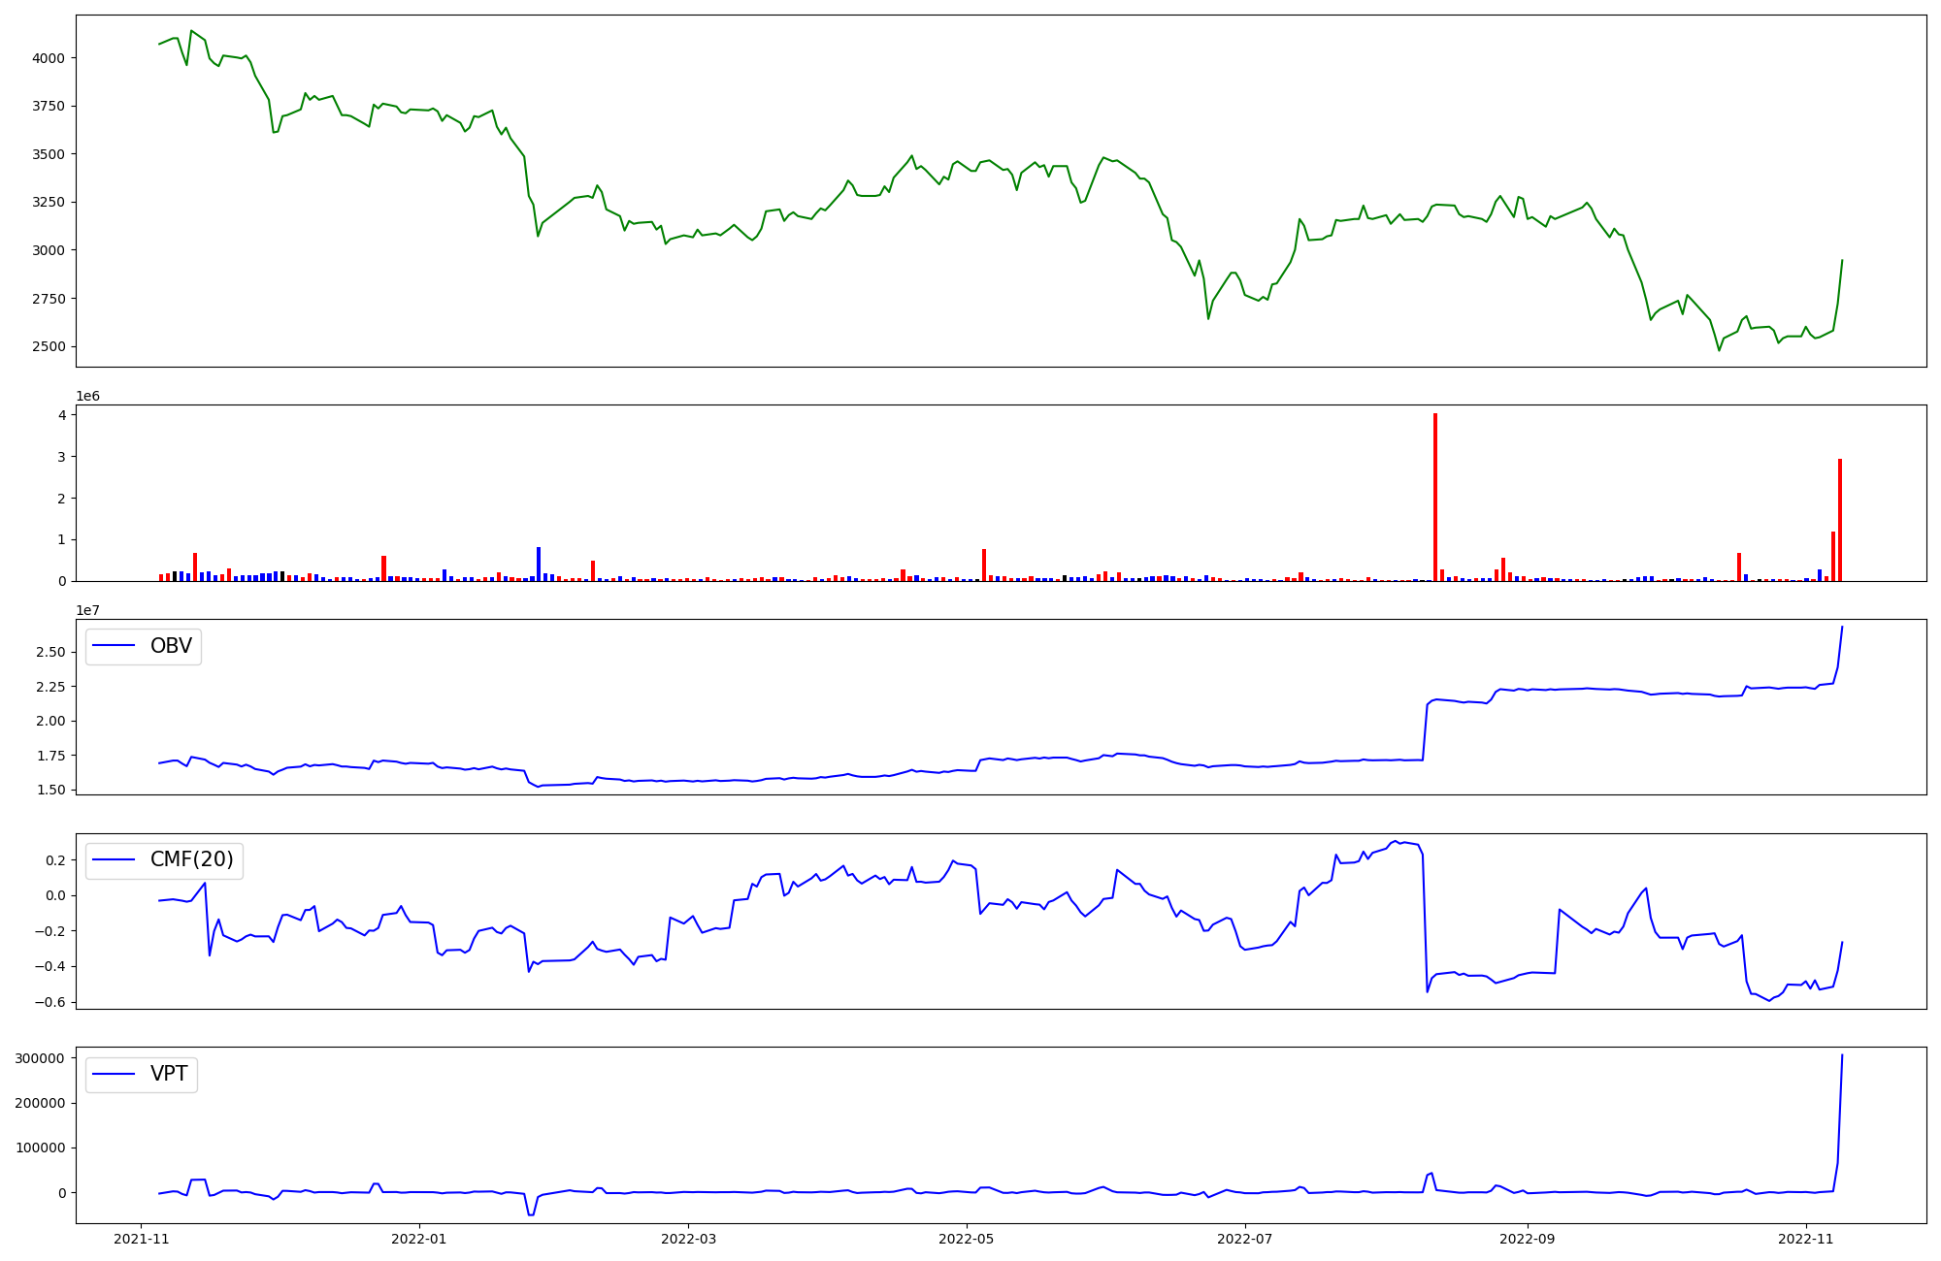Click the 2022-09 x-axis date label
The height and width of the screenshot is (1261, 1941).
pyautogui.click(x=1528, y=1239)
